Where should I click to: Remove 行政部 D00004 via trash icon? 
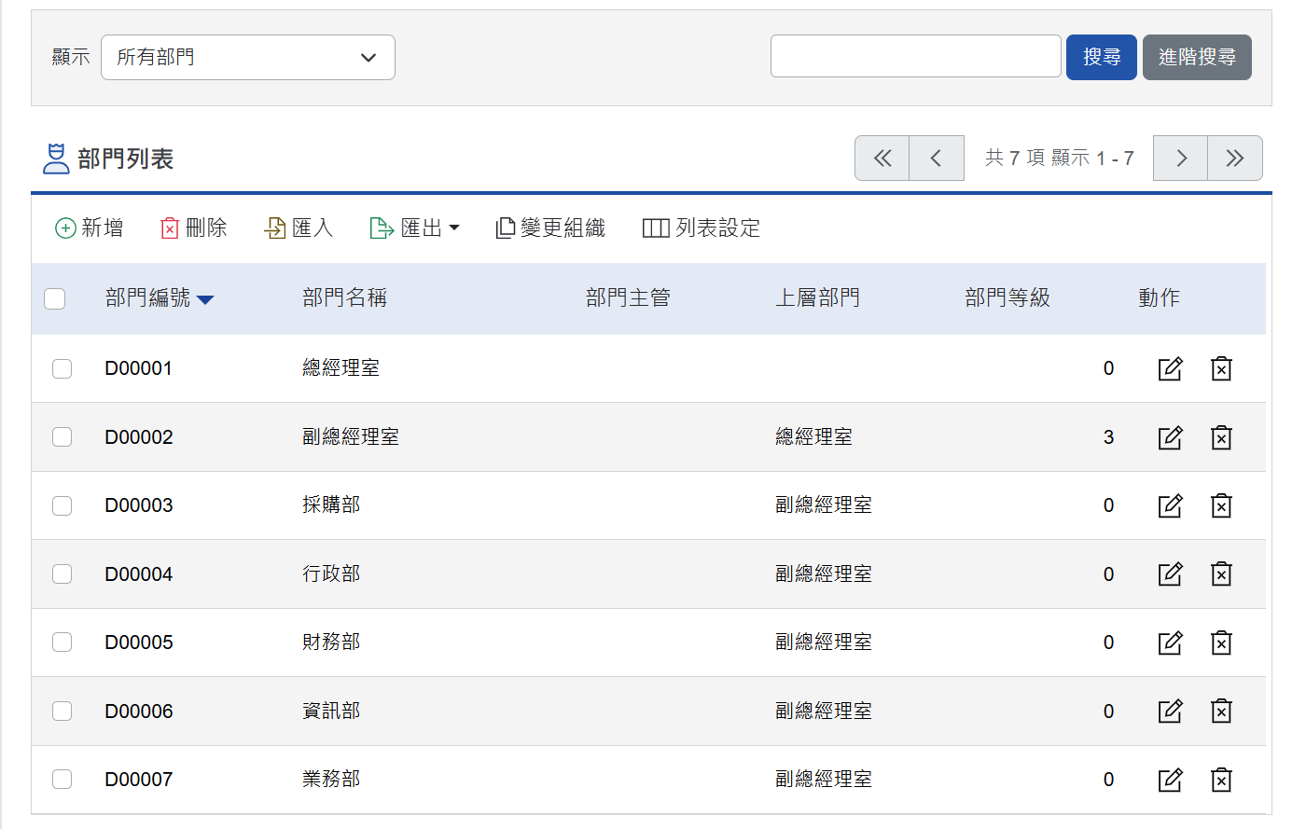(1221, 573)
